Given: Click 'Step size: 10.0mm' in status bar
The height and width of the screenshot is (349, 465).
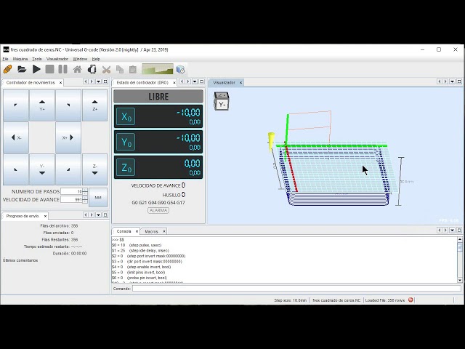Looking at the screenshot, I should click(291, 300).
